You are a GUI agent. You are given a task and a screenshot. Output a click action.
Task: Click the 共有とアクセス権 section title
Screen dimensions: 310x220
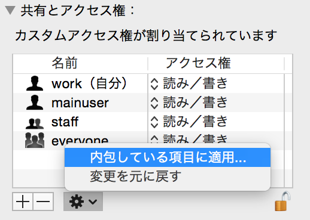(78, 11)
